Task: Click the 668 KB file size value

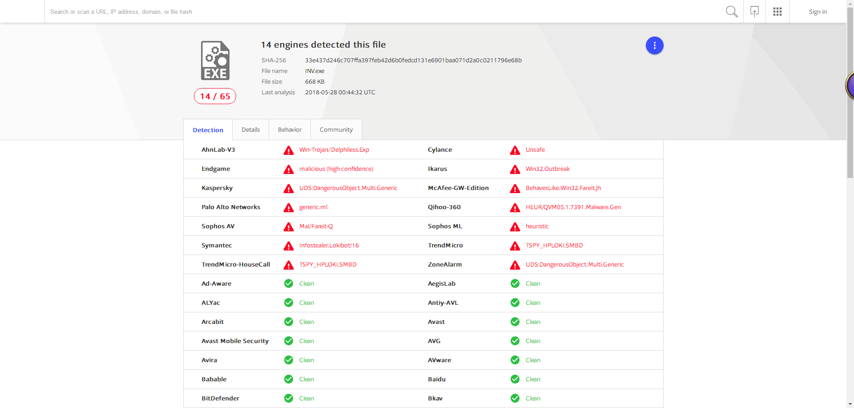Action: (x=314, y=81)
